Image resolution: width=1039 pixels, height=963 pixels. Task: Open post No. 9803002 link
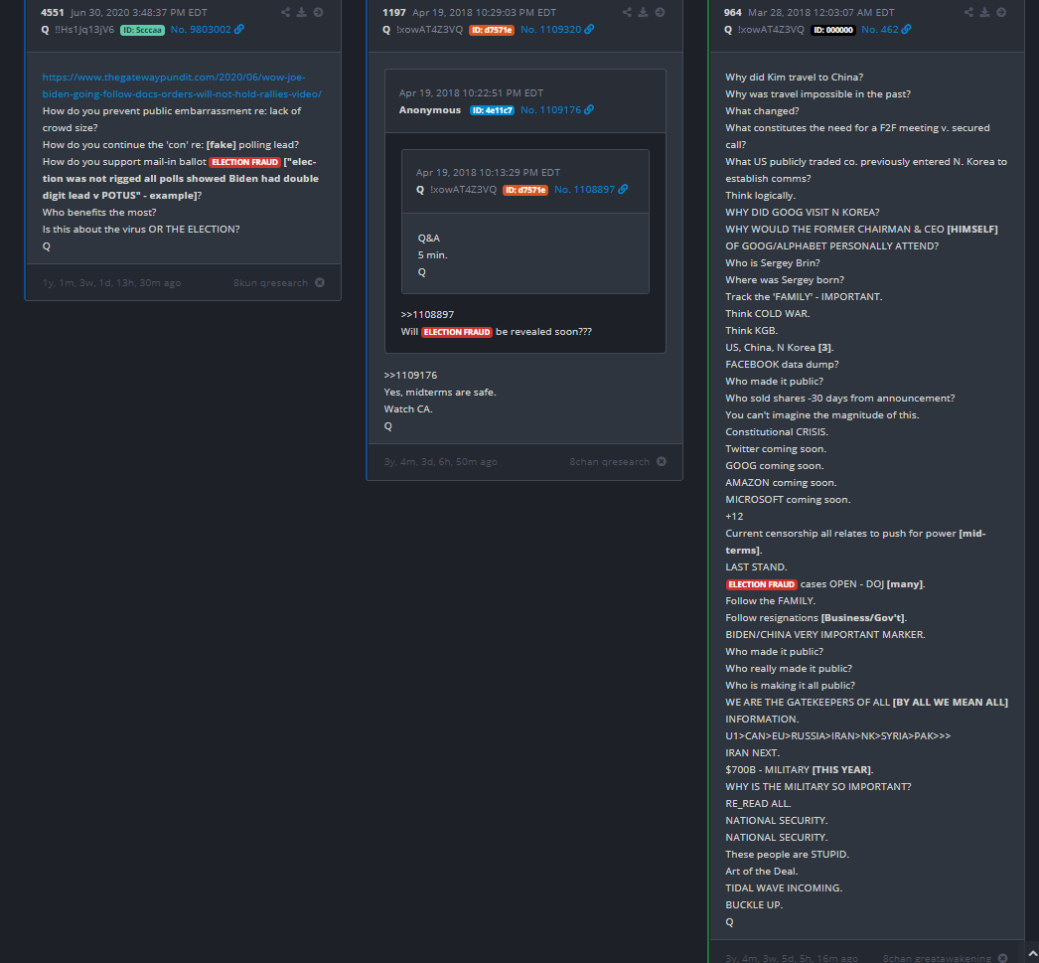[x=201, y=29]
